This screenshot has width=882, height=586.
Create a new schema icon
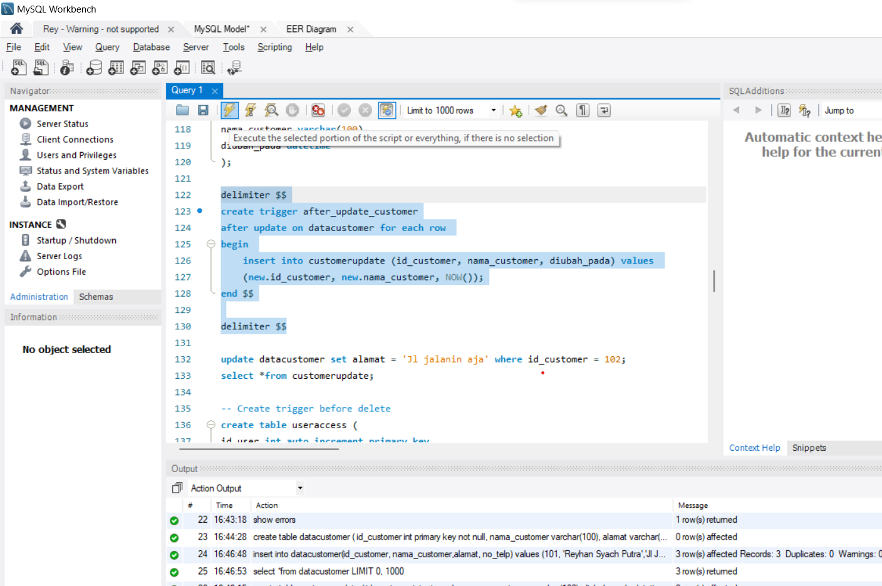(x=94, y=68)
